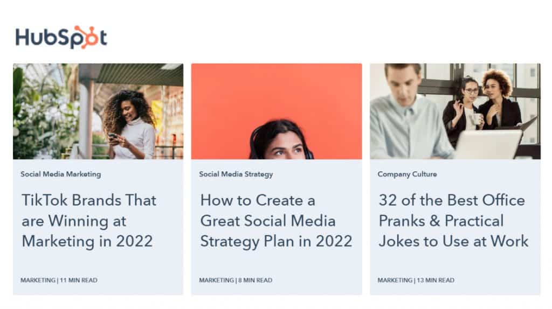Click empty area of TikTok Brands card
This screenshot has width=552, height=309.
click(98, 264)
